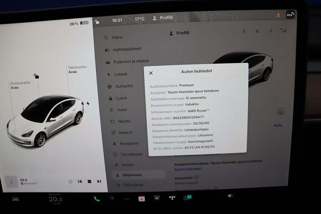Viewport: 321px width, 214px height.
Task: Click the Haku search field
Action: tap(118, 37)
